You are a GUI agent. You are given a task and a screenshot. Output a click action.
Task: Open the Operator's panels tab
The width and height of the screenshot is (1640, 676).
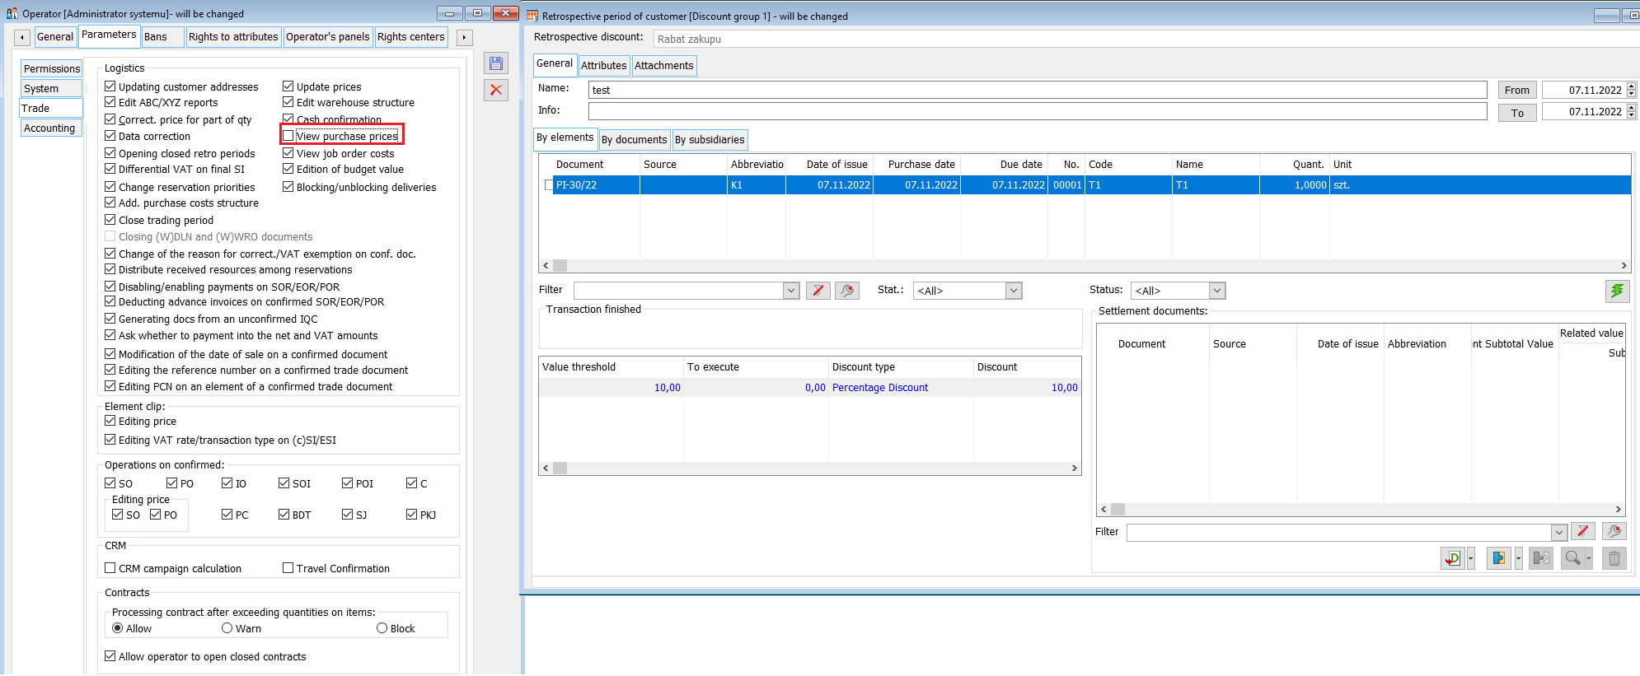click(x=328, y=37)
